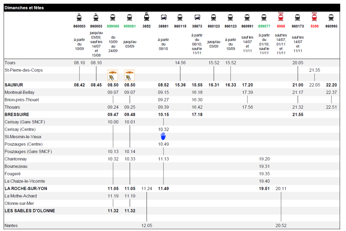This screenshot has width=346, height=231.
Task: Click the train icon above 860173
Action: coord(298,18)
